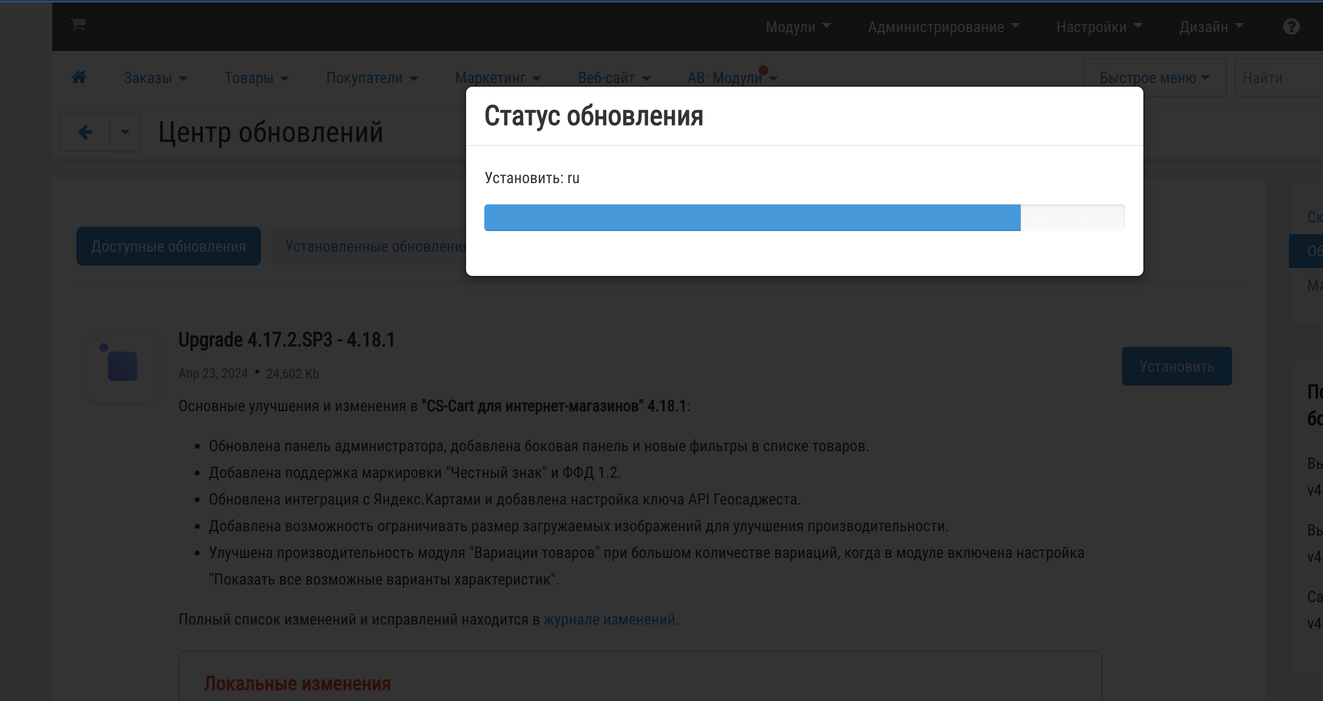Open the Администрирование menu

click(x=943, y=27)
